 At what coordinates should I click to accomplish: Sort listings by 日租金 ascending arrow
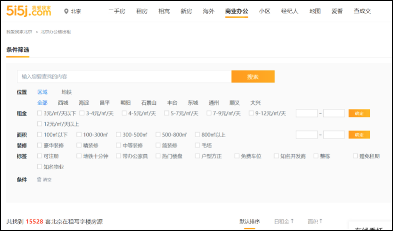tap(292, 221)
